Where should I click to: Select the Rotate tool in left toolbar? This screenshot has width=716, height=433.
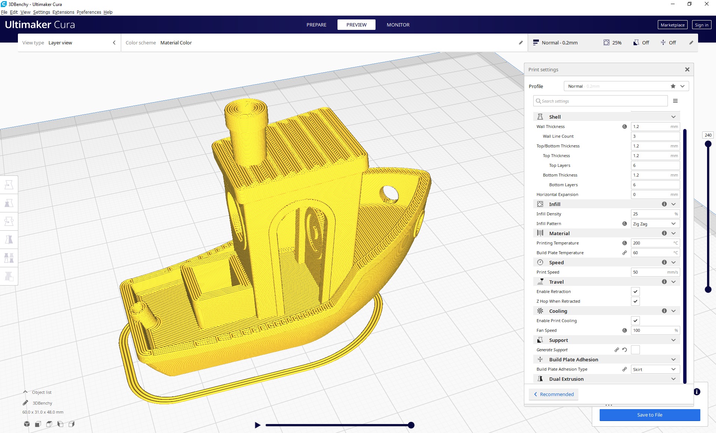coord(9,221)
